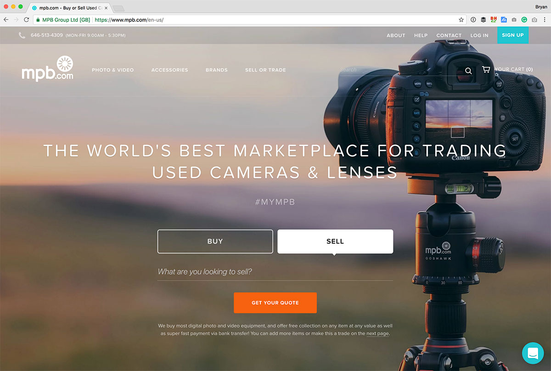Click the browser forward arrow
The width and height of the screenshot is (551, 371).
point(17,20)
